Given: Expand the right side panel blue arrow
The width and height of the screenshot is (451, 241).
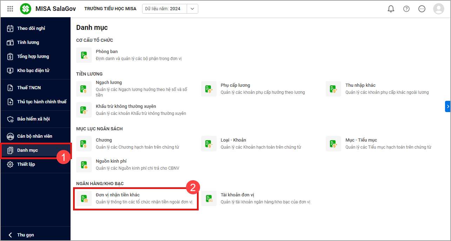Looking at the screenshot, I should click(448, 106).
